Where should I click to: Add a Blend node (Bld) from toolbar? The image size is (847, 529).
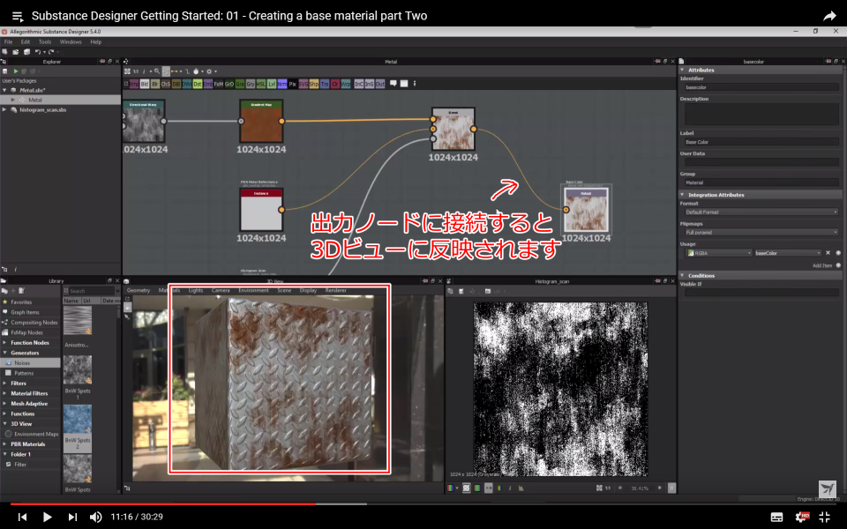click(x=144, y=84)
